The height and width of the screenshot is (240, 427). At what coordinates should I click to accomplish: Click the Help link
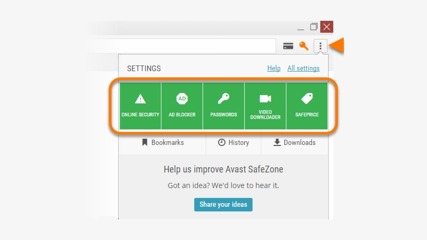point(274,68)
